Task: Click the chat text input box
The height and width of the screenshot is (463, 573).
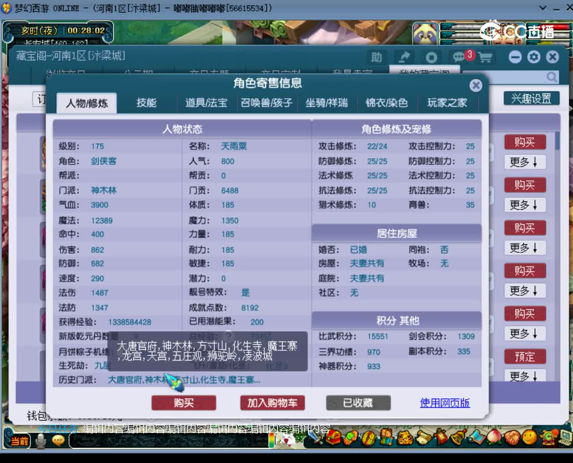Action: (x=170, y=441)
